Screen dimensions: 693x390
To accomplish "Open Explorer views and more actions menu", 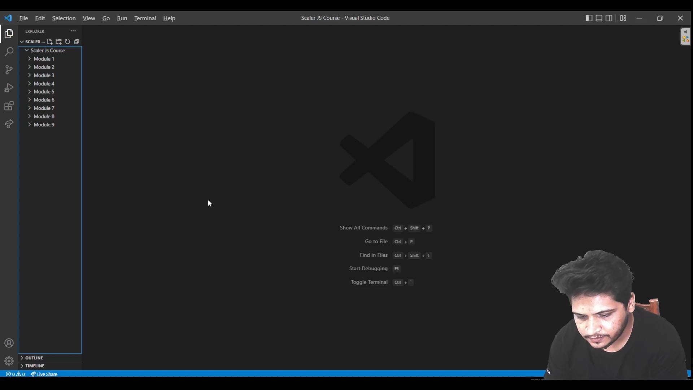I will [73, 31].
